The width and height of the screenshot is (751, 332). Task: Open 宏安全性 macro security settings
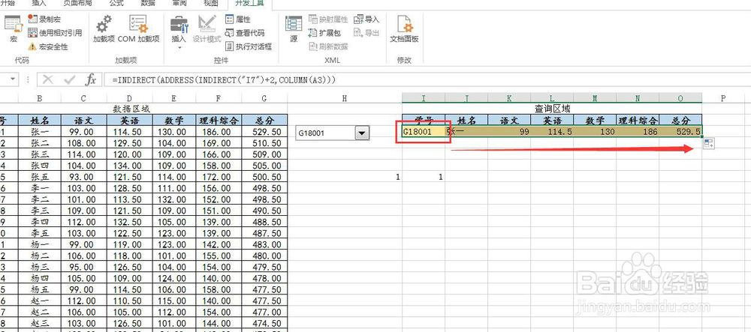(x=48, y=46)
